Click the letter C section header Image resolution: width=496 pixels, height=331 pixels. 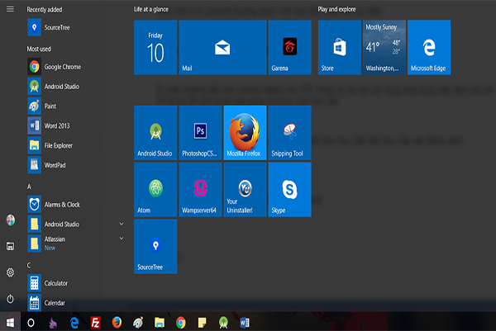29,265
